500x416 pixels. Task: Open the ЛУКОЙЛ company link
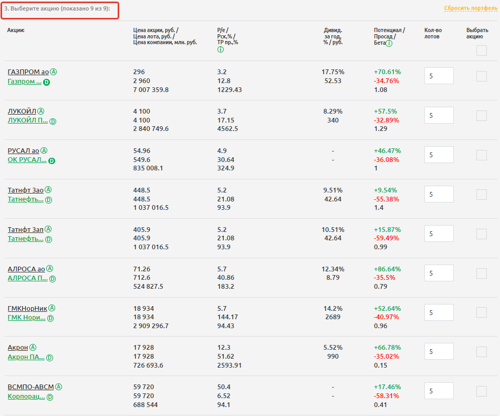(x=28, y=121)
